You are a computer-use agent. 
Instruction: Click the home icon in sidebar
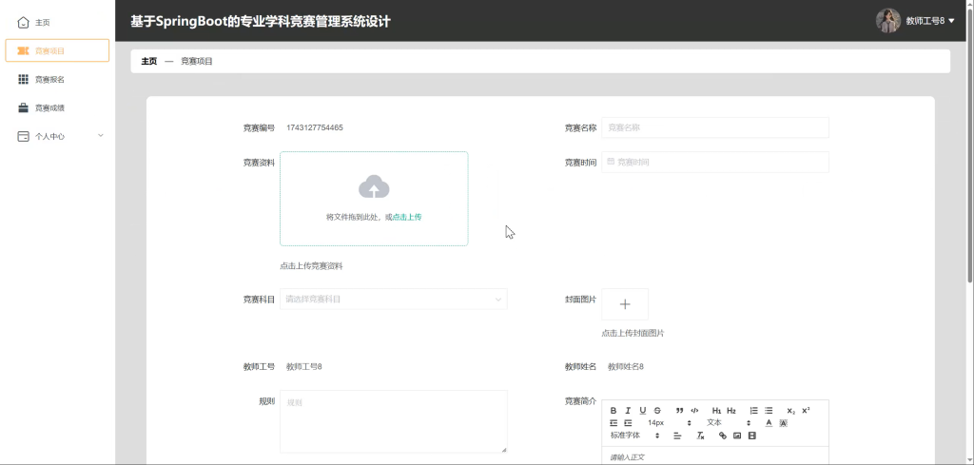pyautogui.click(x=23, y=23)
